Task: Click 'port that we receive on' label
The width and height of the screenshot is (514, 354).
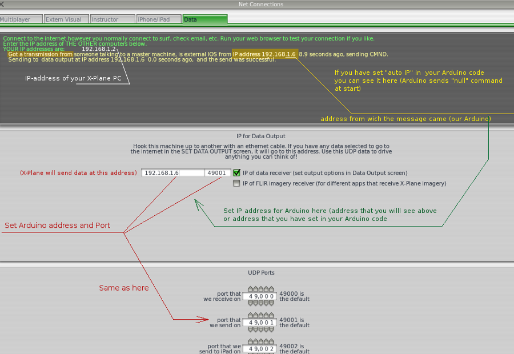Action: (x=222, y=296)
